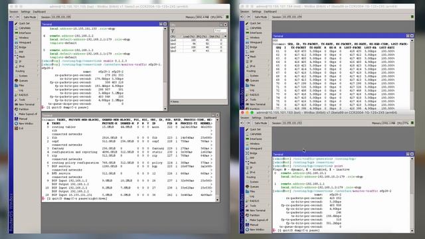This screenshot has width=425, height=239.
Task: Click Make Supout.rif in the 10.155.101.155 window
Action: tap(27, 114)
